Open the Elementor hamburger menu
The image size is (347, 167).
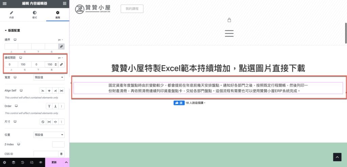[x=4, y=3]
